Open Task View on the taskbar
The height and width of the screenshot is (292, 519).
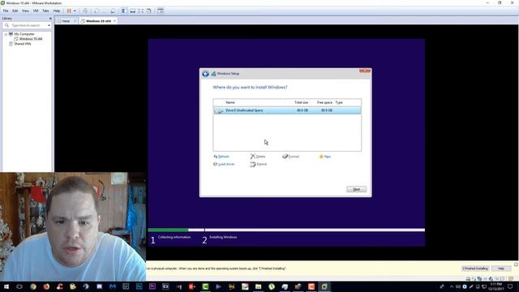click(19, 286)
